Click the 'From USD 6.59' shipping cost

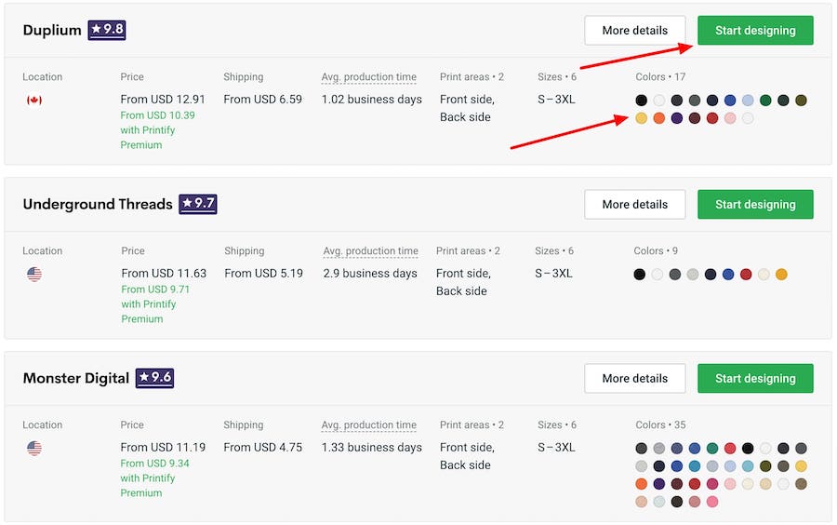[262, 100]
